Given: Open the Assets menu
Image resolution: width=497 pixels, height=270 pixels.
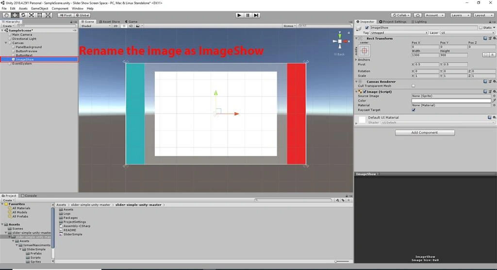Looking at the screenshot, I should [23, 9].
